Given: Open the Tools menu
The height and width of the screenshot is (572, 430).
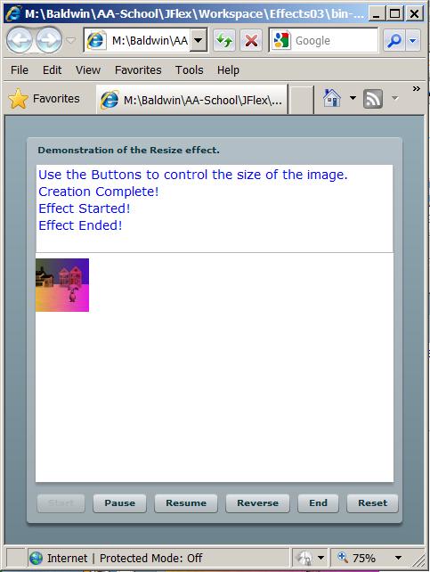Looking at the screenshot, I should [189, 69].
